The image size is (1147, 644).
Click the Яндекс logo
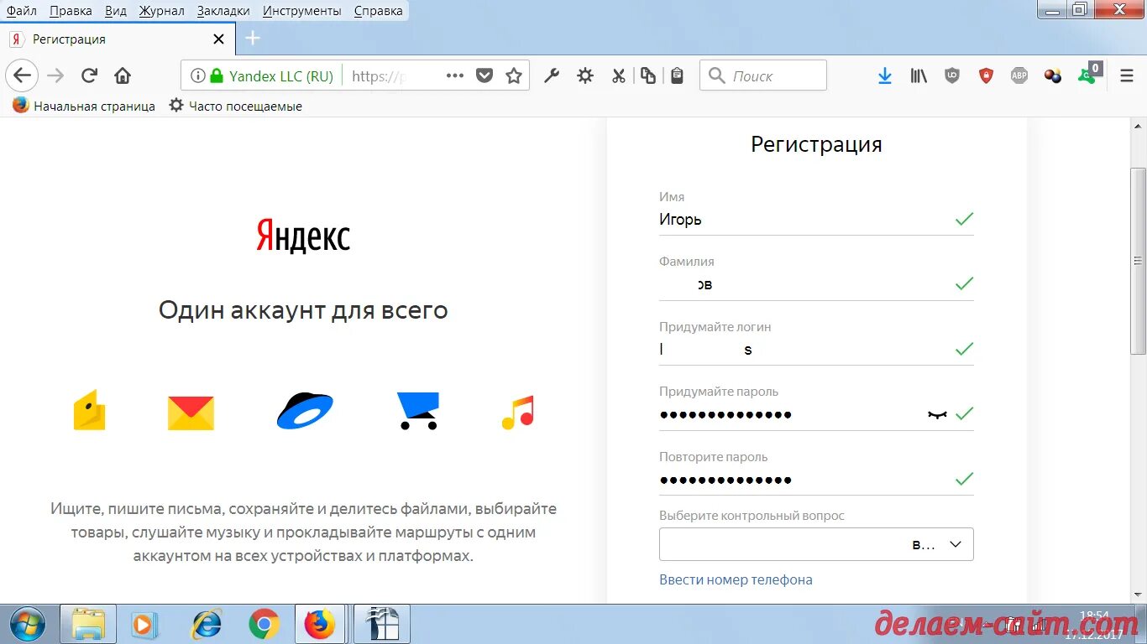click(303, 236)
